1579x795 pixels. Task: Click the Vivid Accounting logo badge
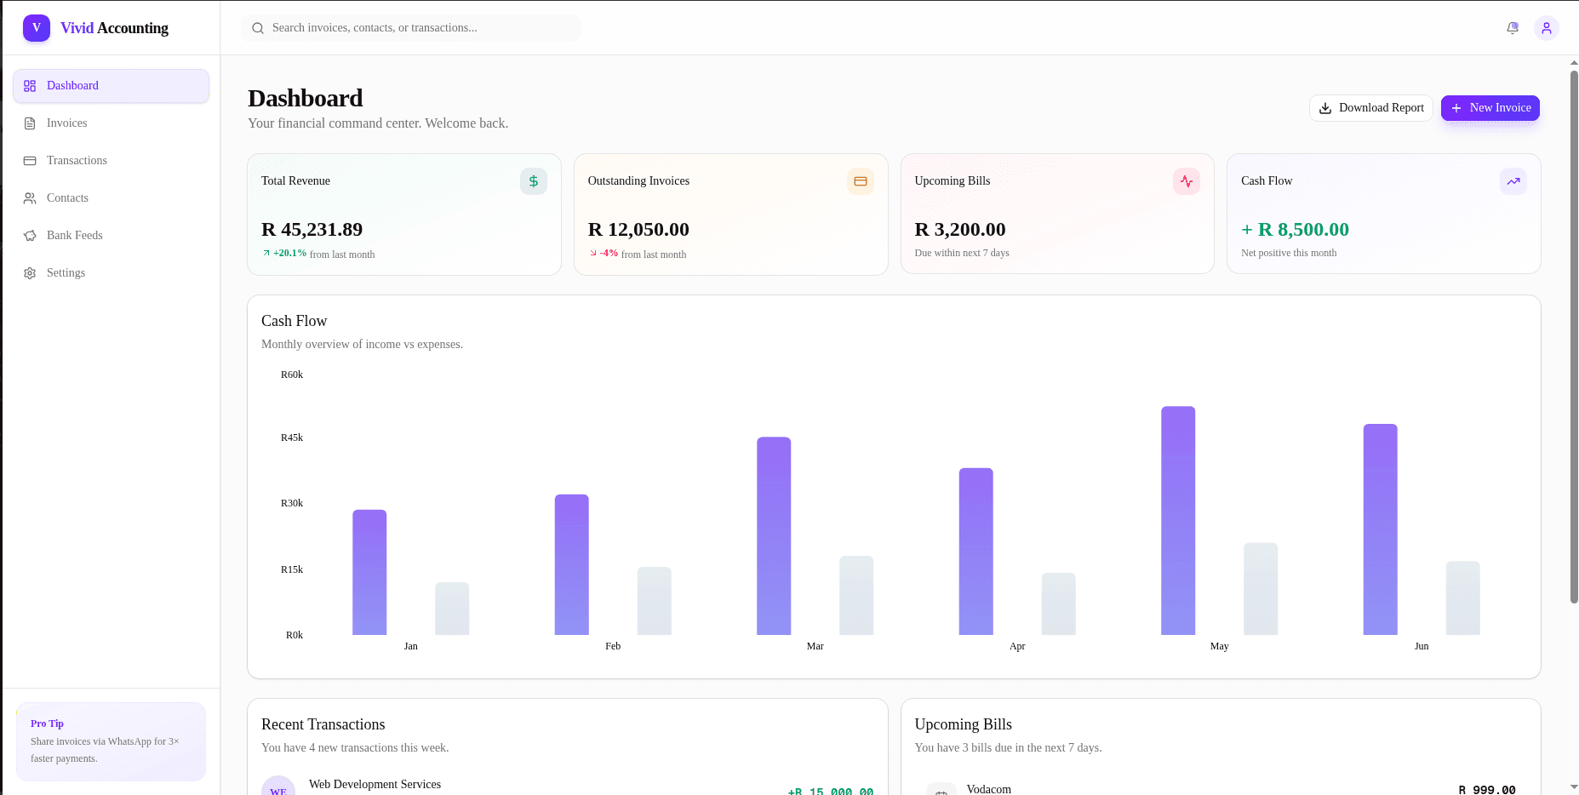pos(37,28)
